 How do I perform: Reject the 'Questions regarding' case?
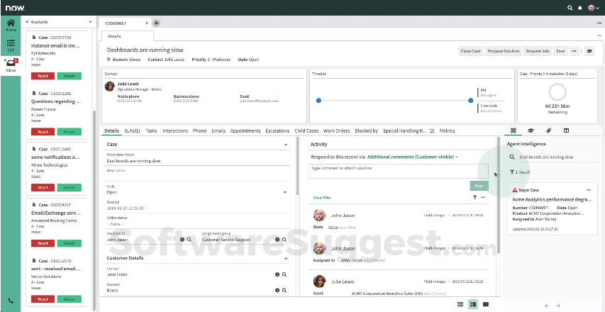point(42,132)
